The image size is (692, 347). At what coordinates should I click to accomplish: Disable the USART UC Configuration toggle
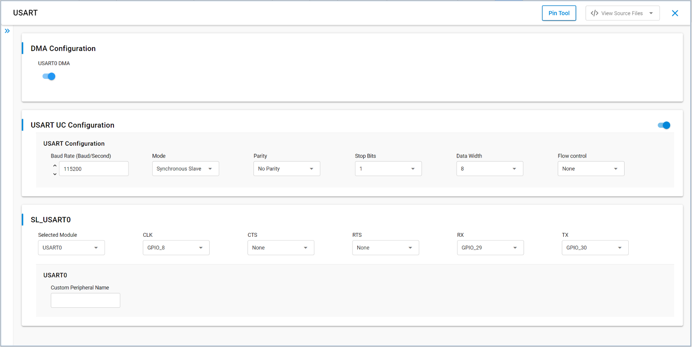pyautogui.click(x=664, y=125)
